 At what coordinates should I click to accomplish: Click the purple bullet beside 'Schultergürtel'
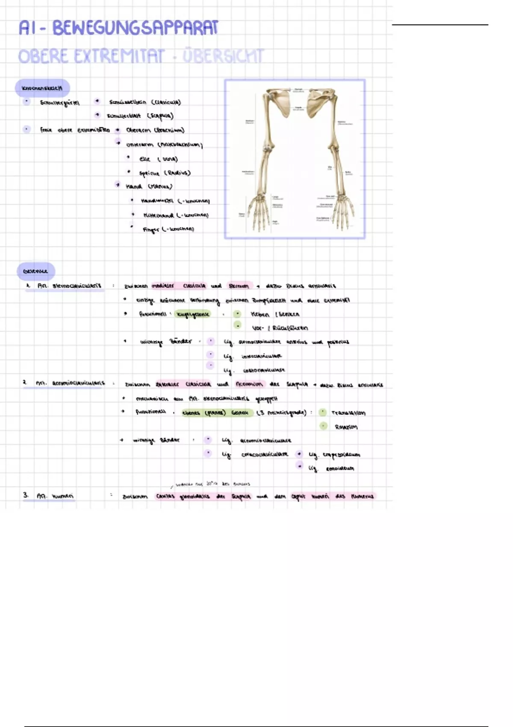click(x=27, y=102)
